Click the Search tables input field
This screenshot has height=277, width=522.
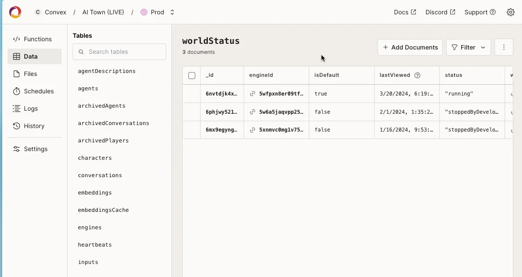pyautogui.click(x=119, y=52)
